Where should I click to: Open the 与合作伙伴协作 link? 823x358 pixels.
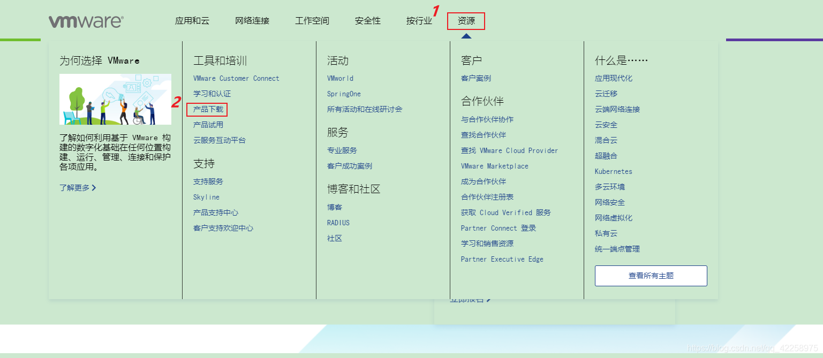(487, 119)
